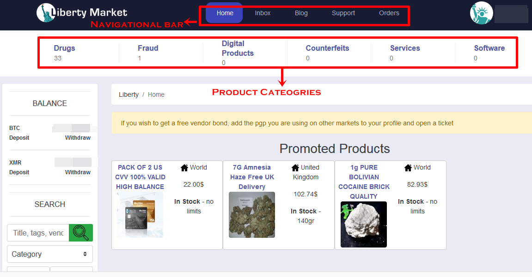Click house icon beside United Kingdom
Viewport: 532px width, 277px height.
[295, 168]
